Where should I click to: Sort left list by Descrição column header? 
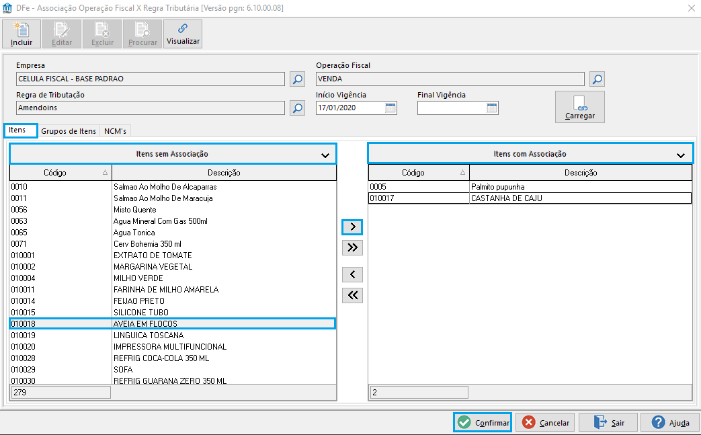pyautogui.click(x=224, y=173)
